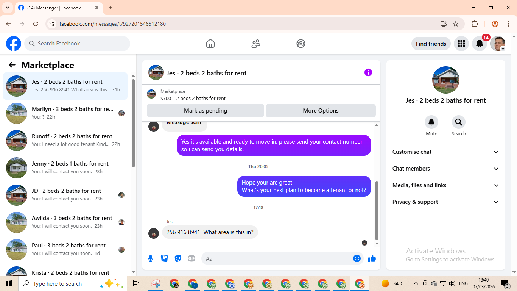Open the Chrome three-dot menu
This screenshot has width=517, height=291.
pos(508,24)
